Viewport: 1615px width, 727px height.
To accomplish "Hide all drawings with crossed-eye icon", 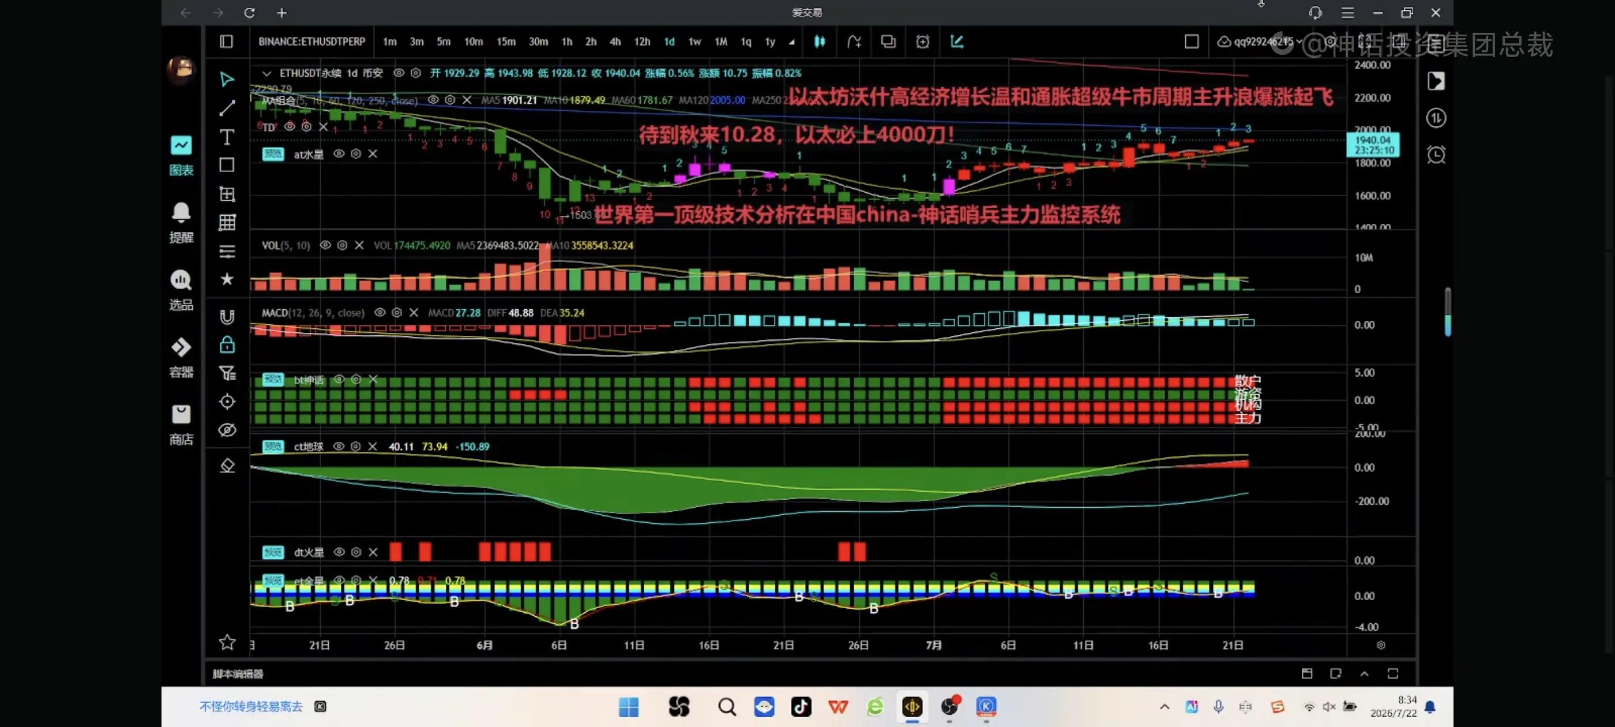I will pos(227,430).
